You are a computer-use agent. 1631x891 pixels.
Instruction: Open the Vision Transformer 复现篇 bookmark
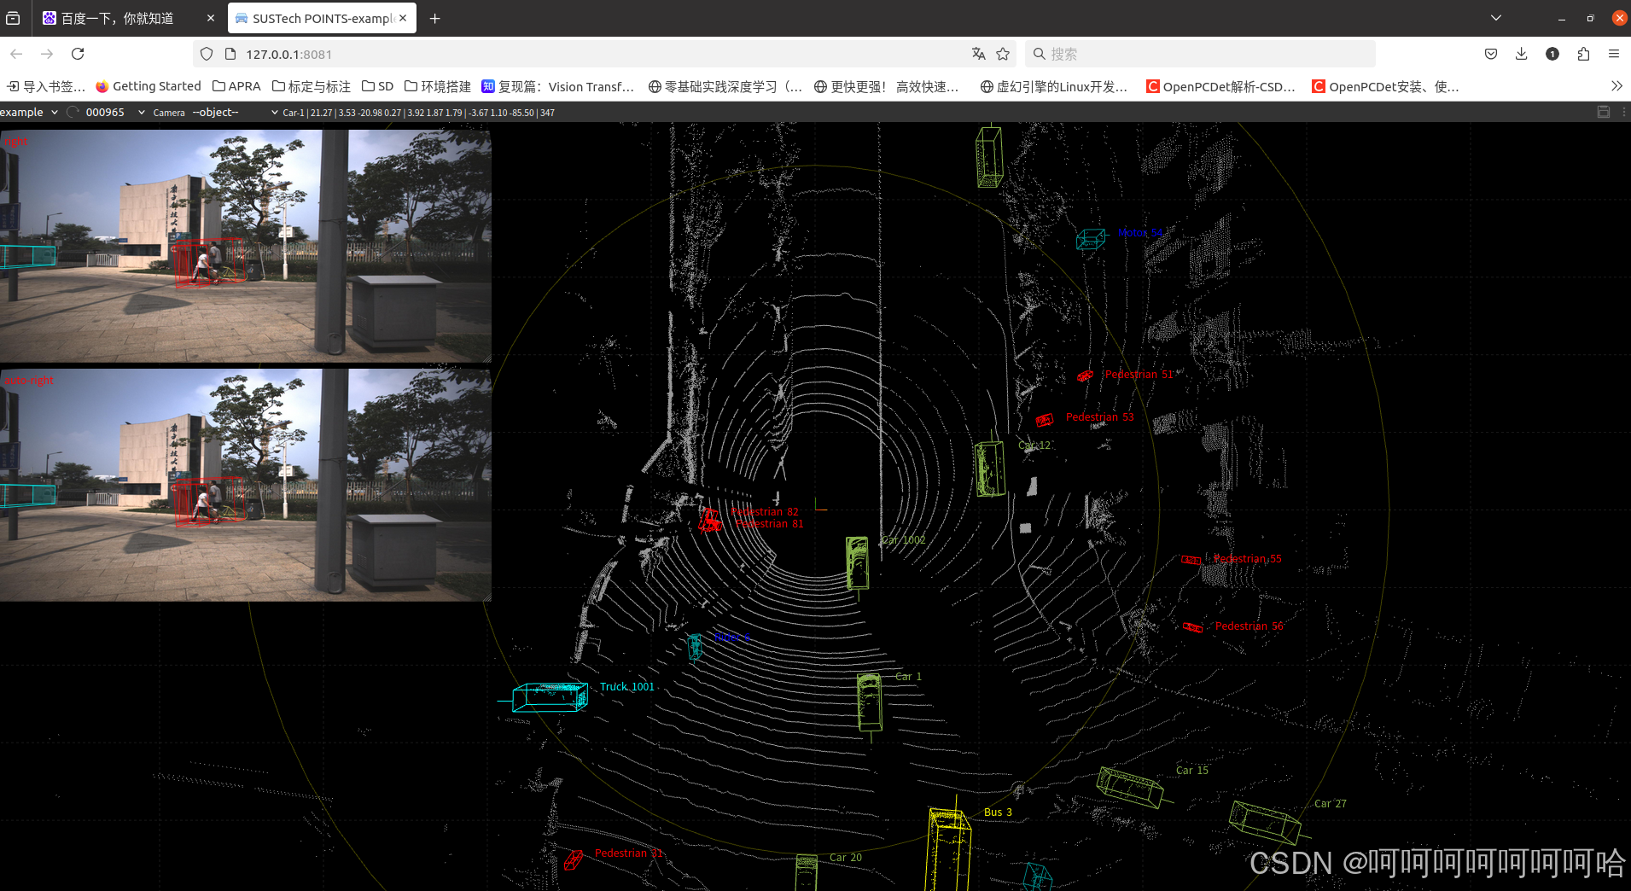pos(558,86)
